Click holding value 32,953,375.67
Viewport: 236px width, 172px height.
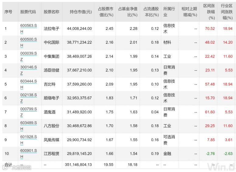(x=79, y=98)
